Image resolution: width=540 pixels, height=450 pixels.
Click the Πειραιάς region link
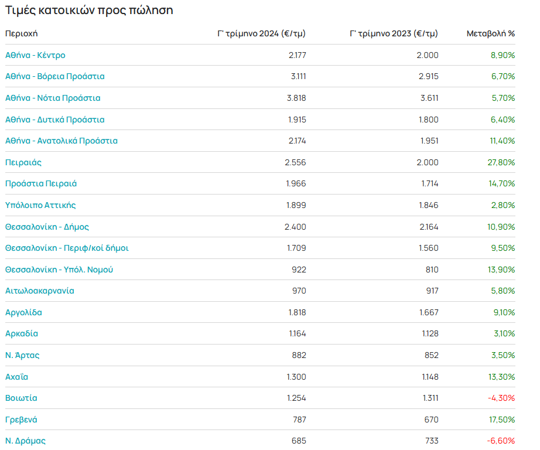click(x=23, y=162)
